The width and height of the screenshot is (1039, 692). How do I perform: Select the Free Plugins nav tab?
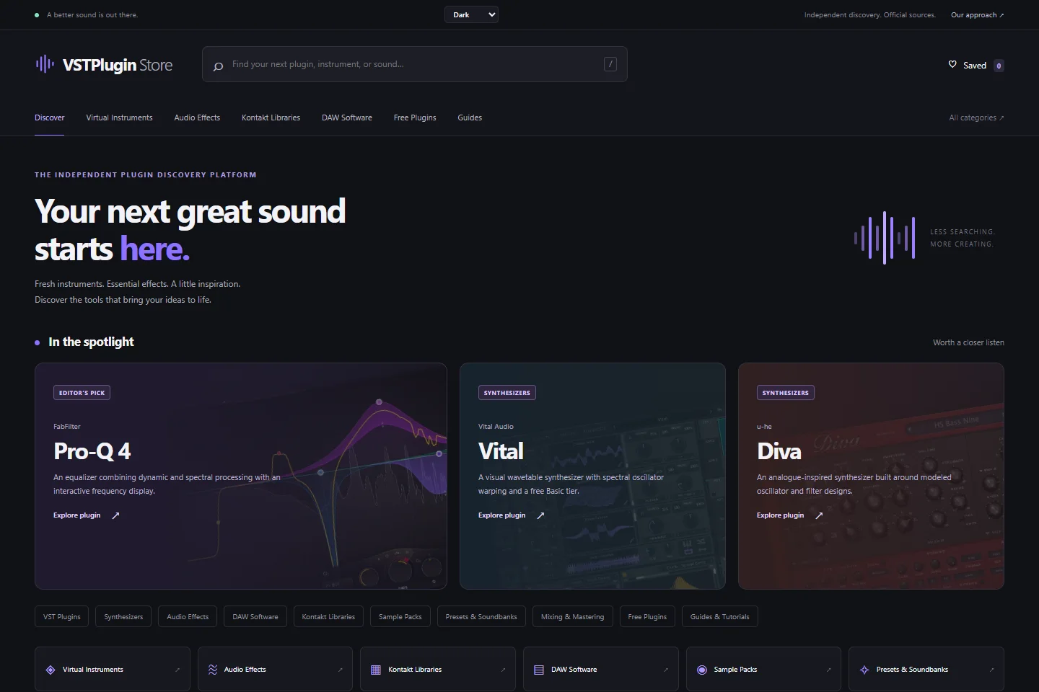(415, 117)
